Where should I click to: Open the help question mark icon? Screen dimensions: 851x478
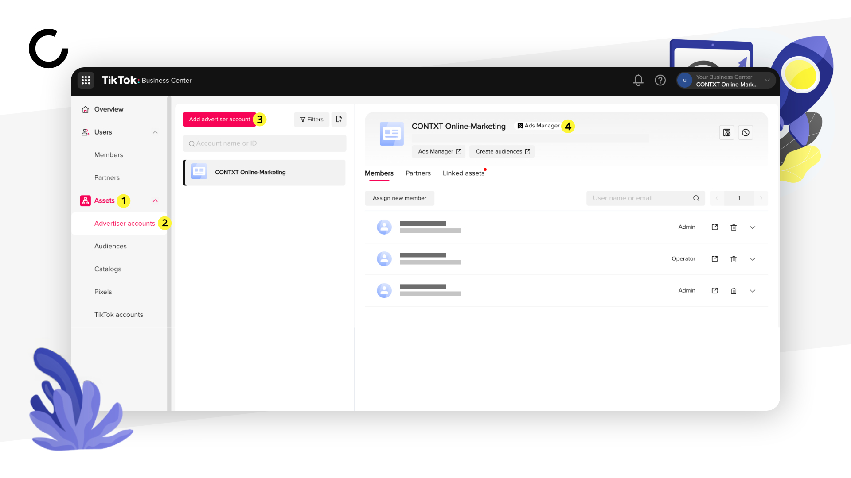660,80
